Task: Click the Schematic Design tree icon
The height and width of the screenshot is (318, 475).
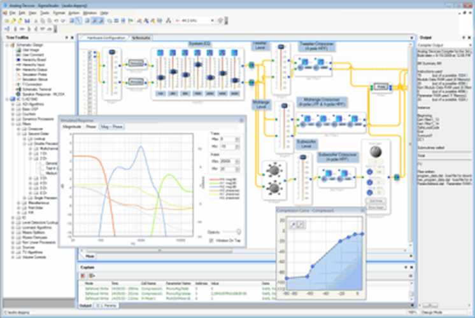Action: pyautogui.click(x=14, y=46)
